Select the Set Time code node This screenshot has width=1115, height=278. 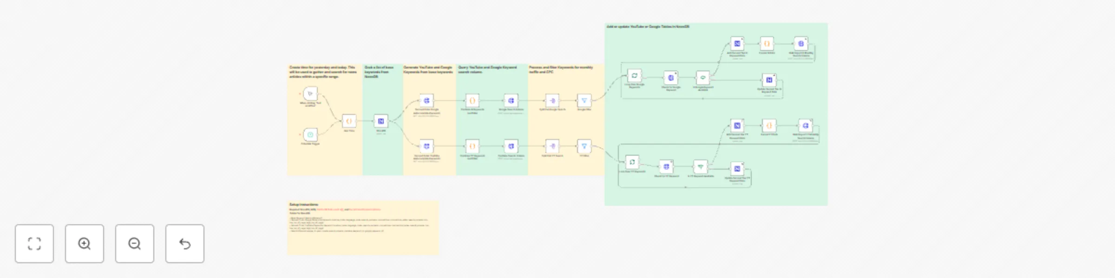coord(349,121)
